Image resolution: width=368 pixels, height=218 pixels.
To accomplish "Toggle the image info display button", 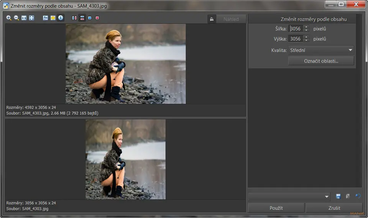I will (61, 18).
